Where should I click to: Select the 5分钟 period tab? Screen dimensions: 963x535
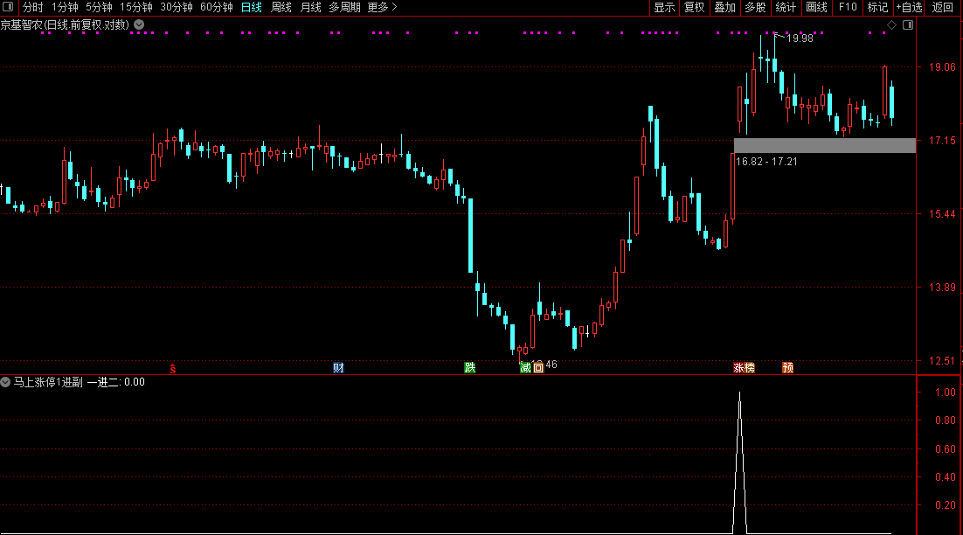pos(99,7)
